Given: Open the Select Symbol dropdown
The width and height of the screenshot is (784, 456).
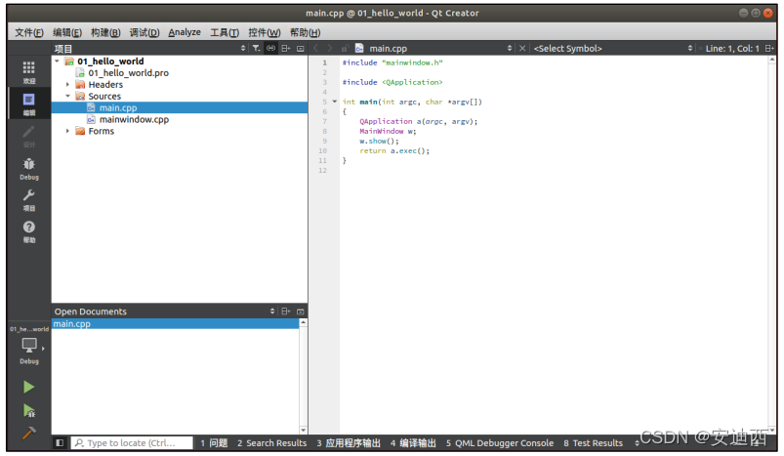Looking at the screenshot, I should 690,48.
